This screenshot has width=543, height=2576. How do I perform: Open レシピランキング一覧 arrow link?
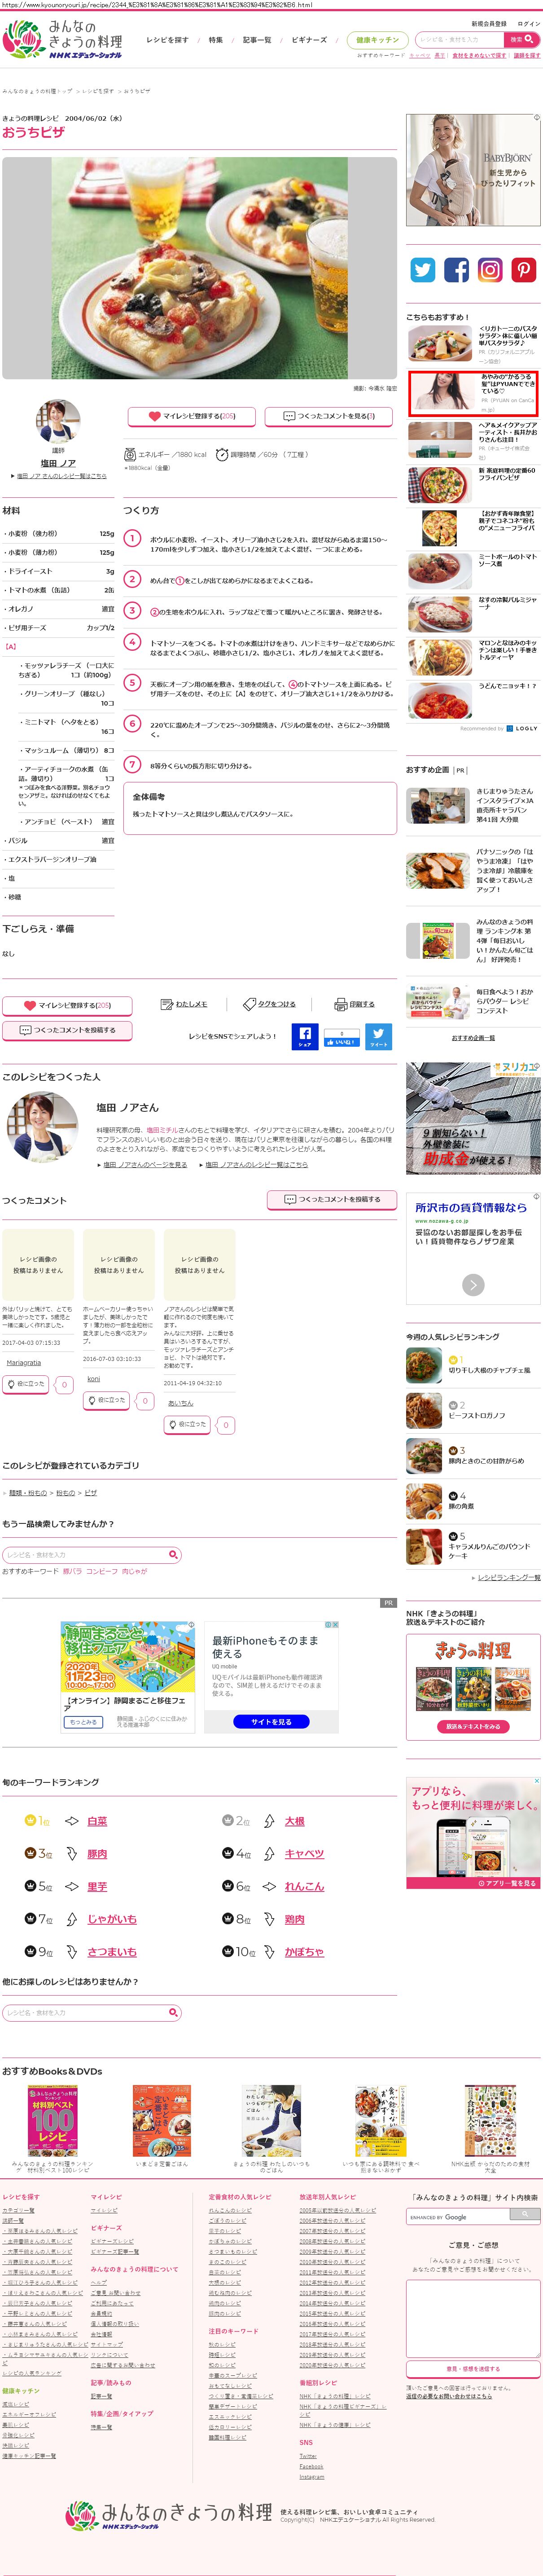[506, 1577]
